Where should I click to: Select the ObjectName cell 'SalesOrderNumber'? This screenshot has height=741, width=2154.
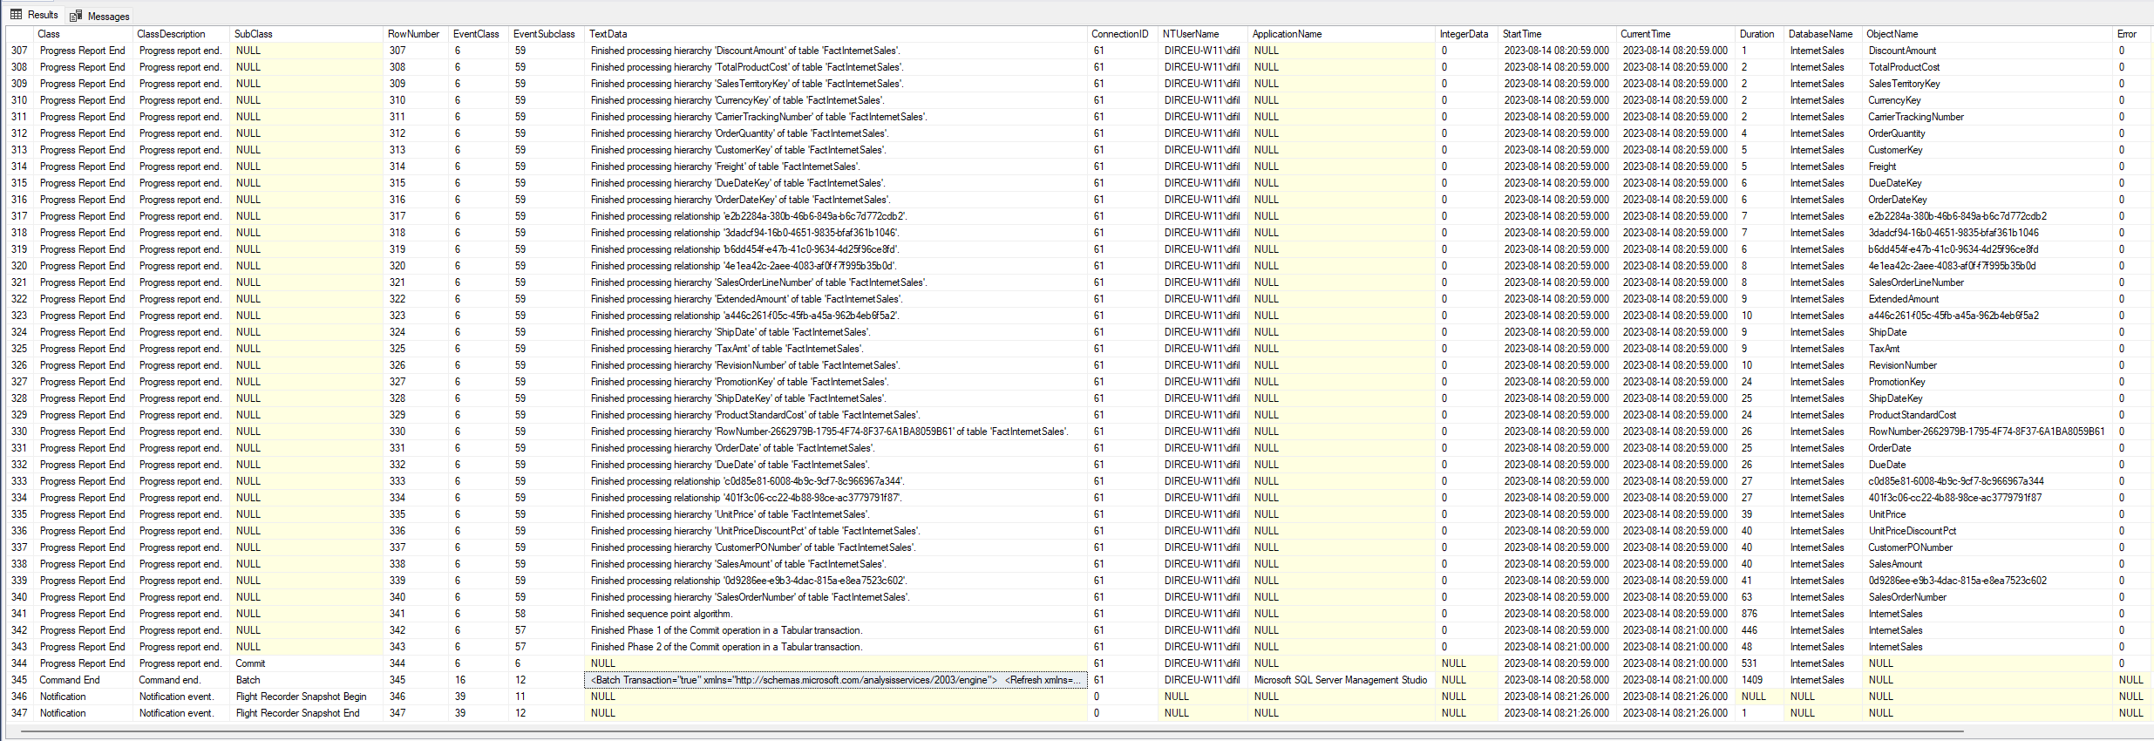(1907, 597)
